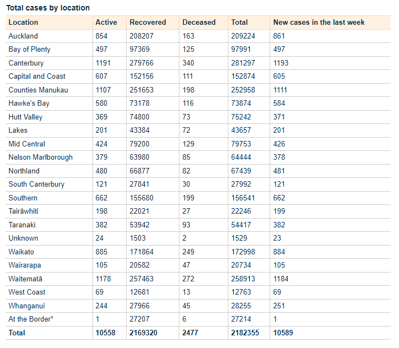The image size is (399, 348).
Task: Select Northland's deceased count 82
Action: 187,171
